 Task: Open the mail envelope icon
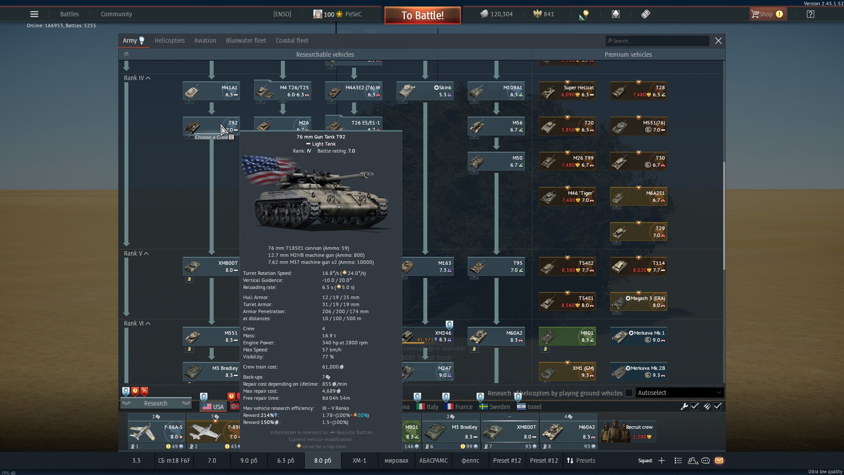click(x=719, y=460)
